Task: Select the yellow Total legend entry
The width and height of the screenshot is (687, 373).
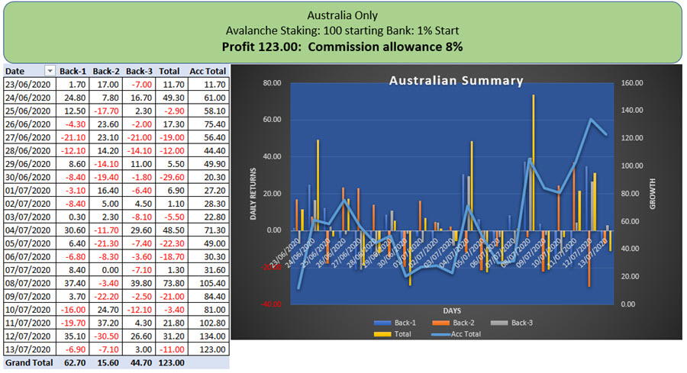Action: (x=394, y=333)
